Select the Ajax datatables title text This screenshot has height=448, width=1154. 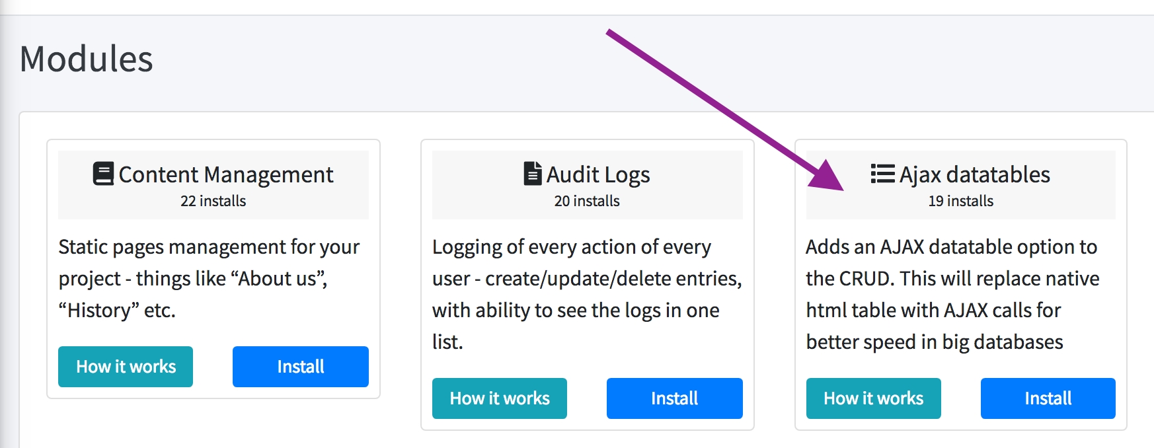point(974,174)
